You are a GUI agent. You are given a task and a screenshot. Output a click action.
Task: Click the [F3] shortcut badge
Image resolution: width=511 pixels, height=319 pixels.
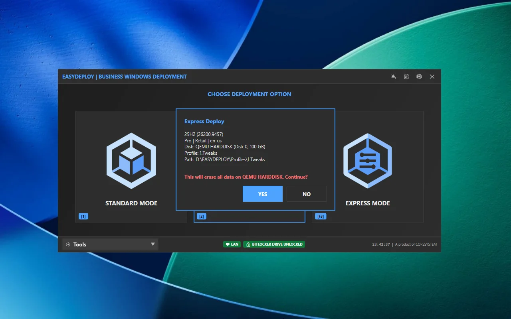point(321,217)
